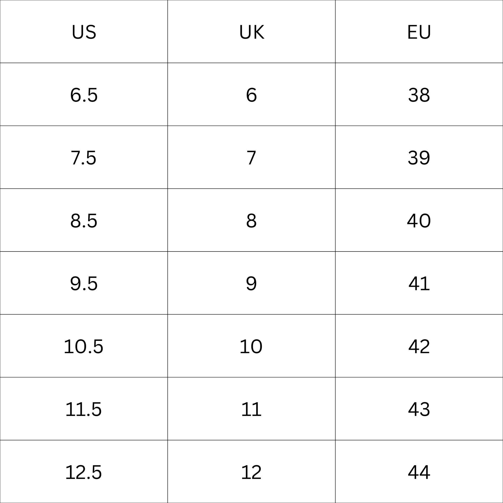Select the US size 6.5 cell
The height and width of the screenshot is (503, 503).
(84, 95)
